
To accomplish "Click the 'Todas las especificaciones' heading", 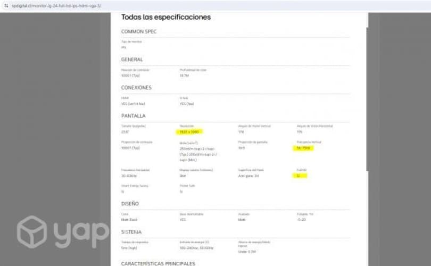I will pyautogui.click(x=165, y=17).
